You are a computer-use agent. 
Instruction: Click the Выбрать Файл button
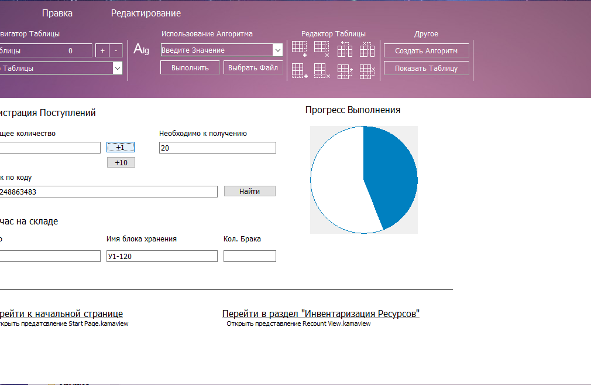click(253, 68)
